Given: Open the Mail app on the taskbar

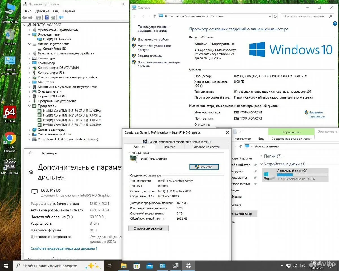Looking at the screenshot, I should coord(149,266).
